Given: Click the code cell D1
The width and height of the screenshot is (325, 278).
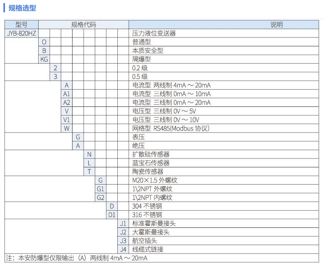Looking at the screenshot, I should pos(112,215).
